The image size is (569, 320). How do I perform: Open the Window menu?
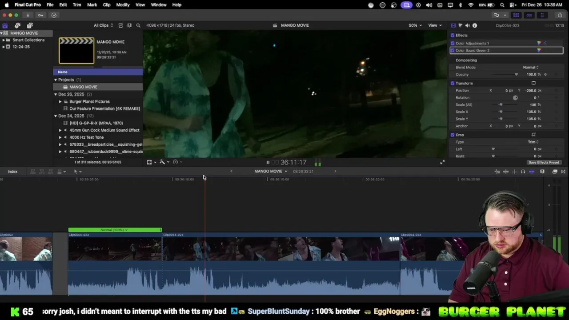click(x=159, y=4)
